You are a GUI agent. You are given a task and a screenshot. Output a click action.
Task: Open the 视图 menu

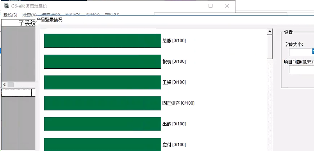(x=92, y=15)
